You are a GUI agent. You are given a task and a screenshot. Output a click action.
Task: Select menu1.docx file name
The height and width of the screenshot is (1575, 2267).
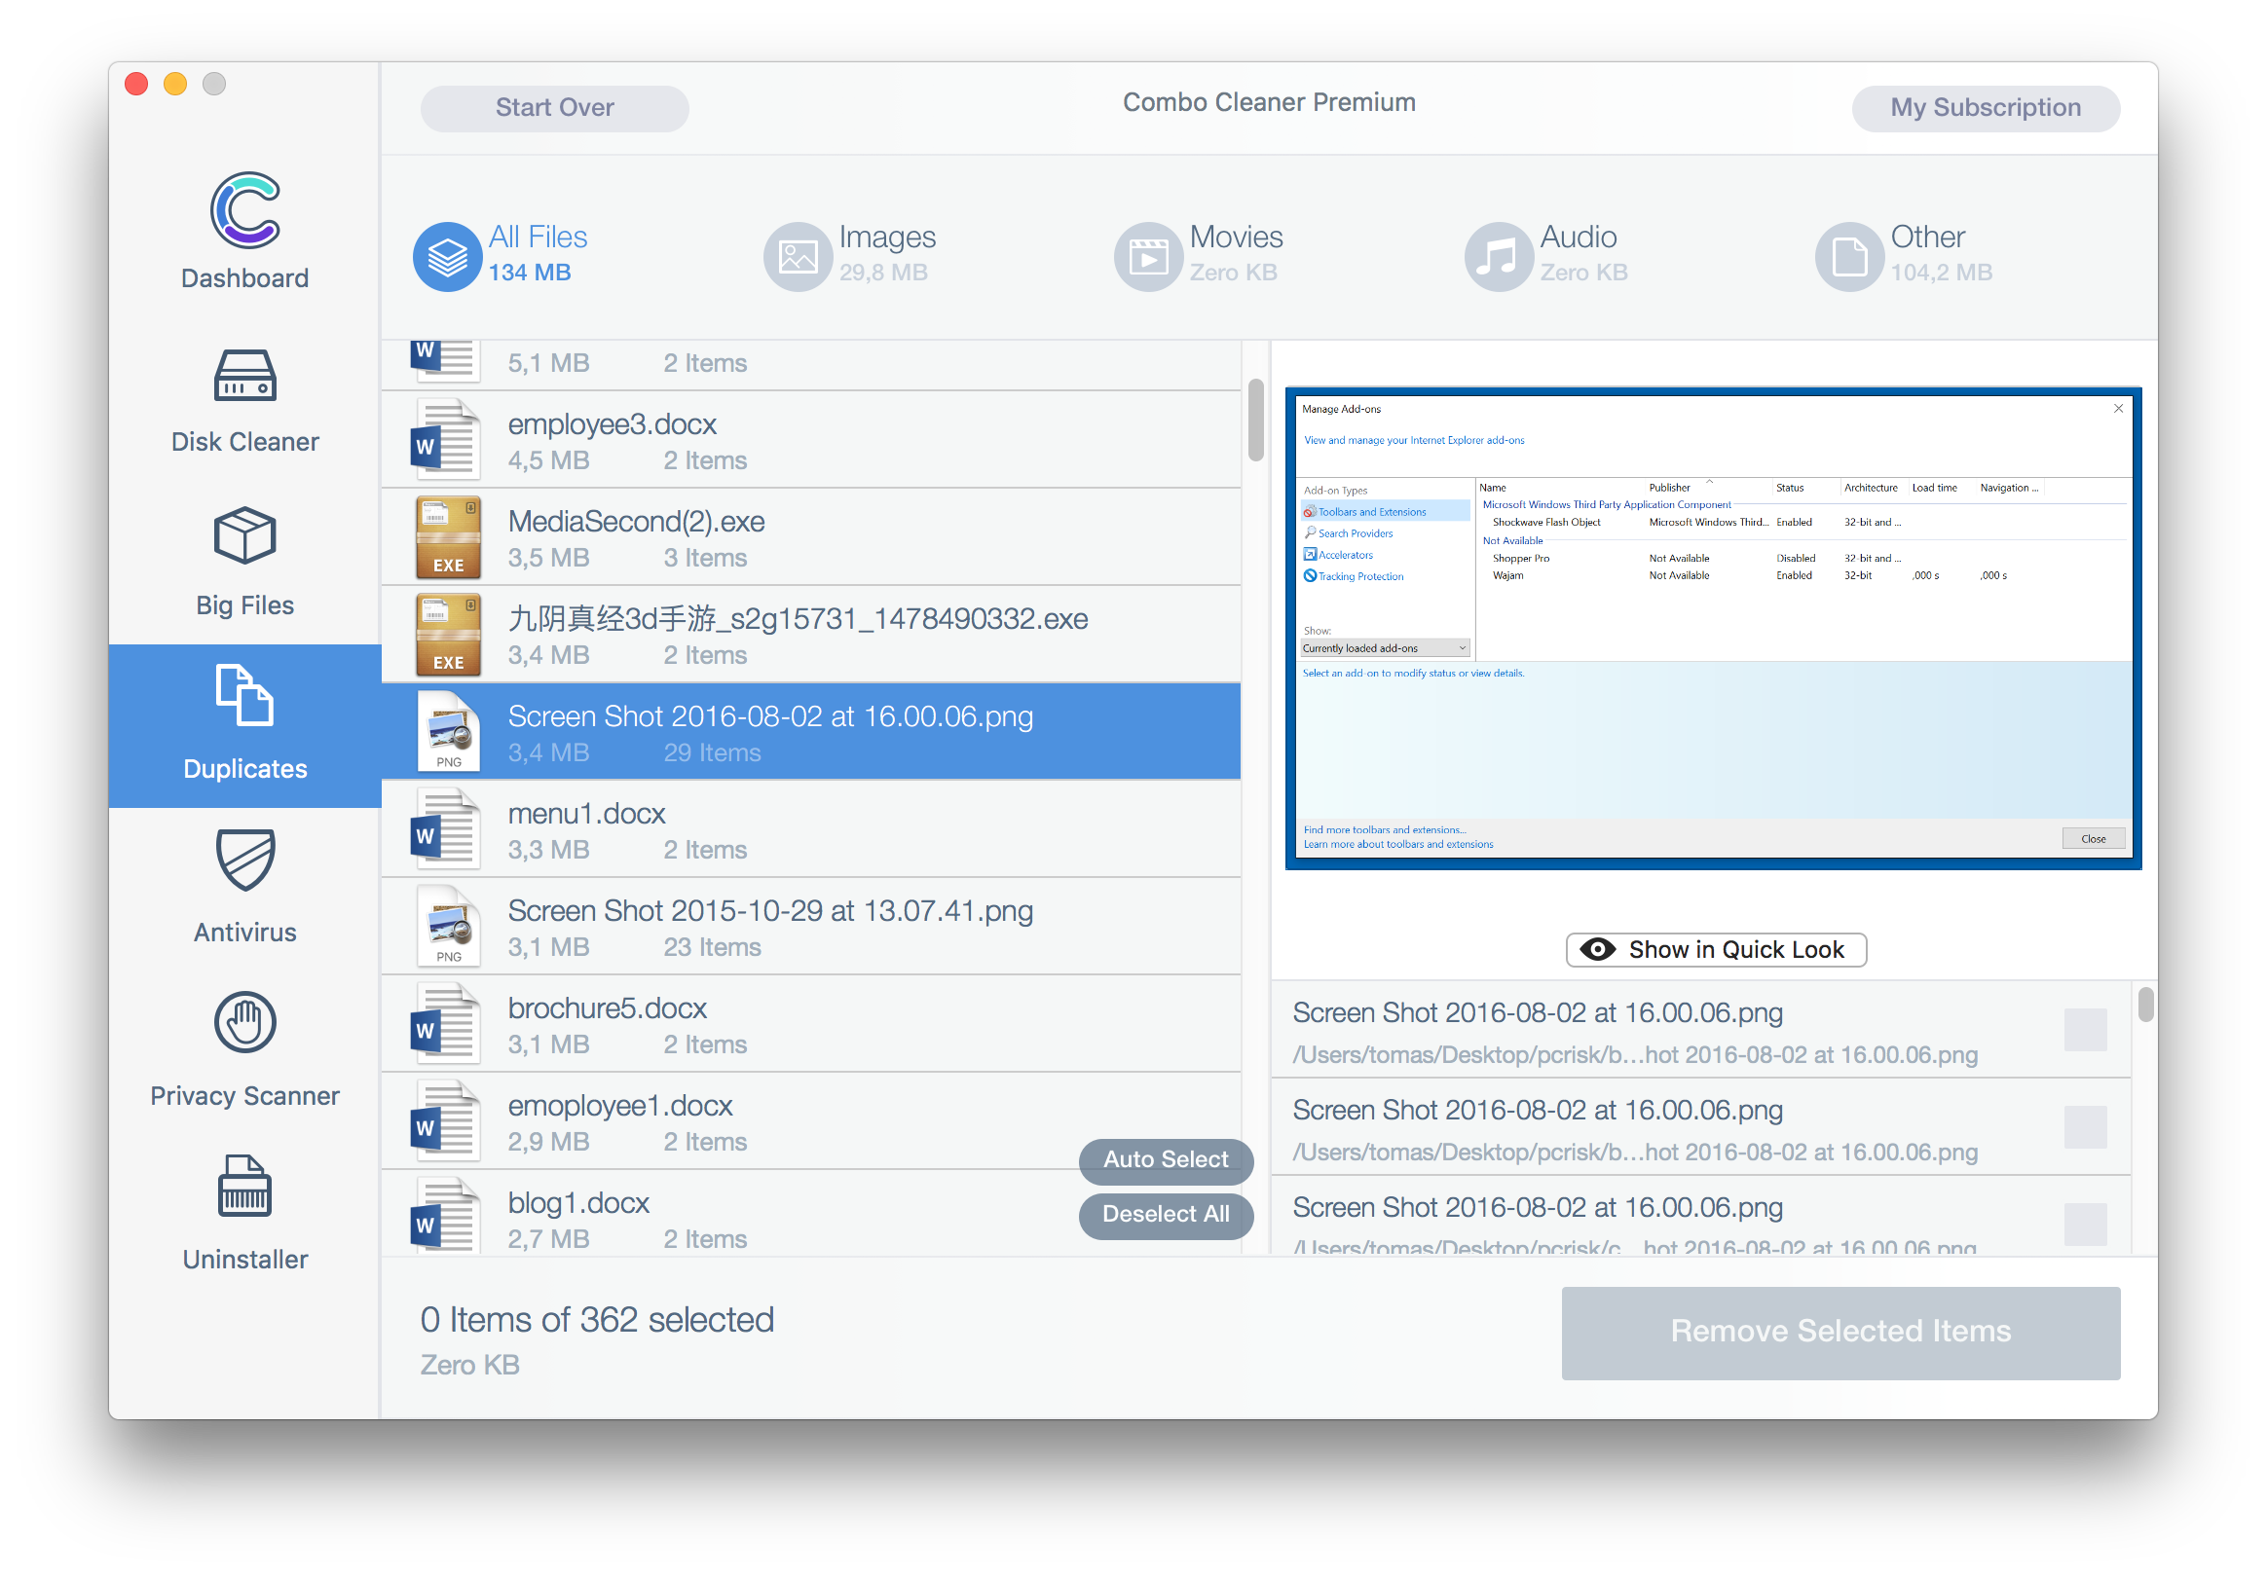[x=586, y=813]
